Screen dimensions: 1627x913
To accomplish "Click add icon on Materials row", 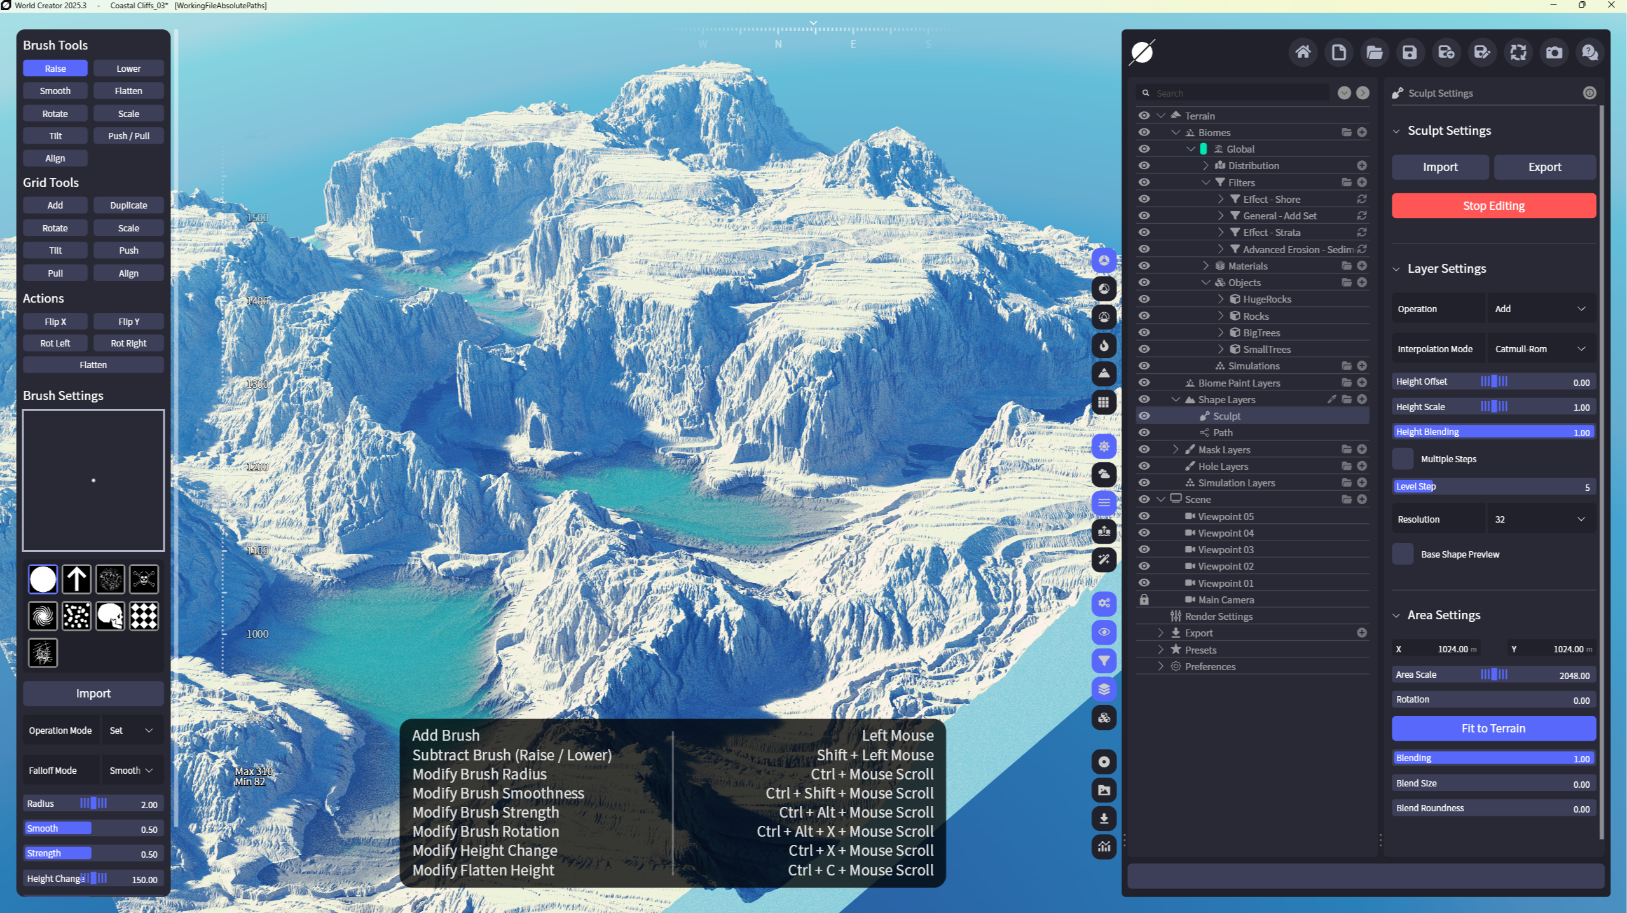I will pyautogui.click(x=1362, y=266).
